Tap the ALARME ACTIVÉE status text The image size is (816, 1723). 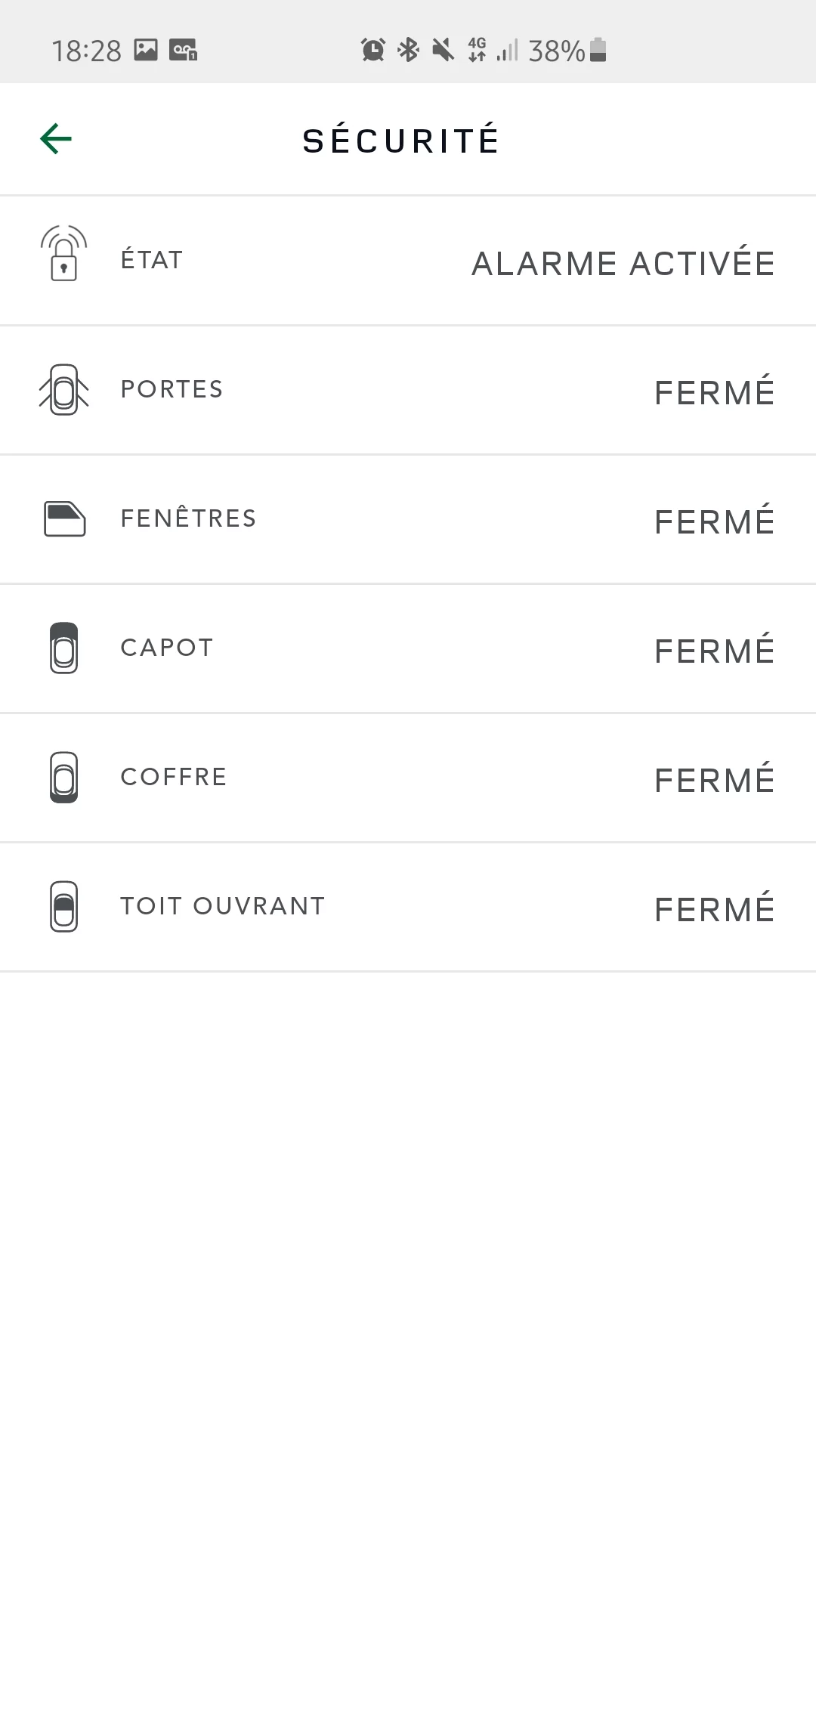point(623,262)
